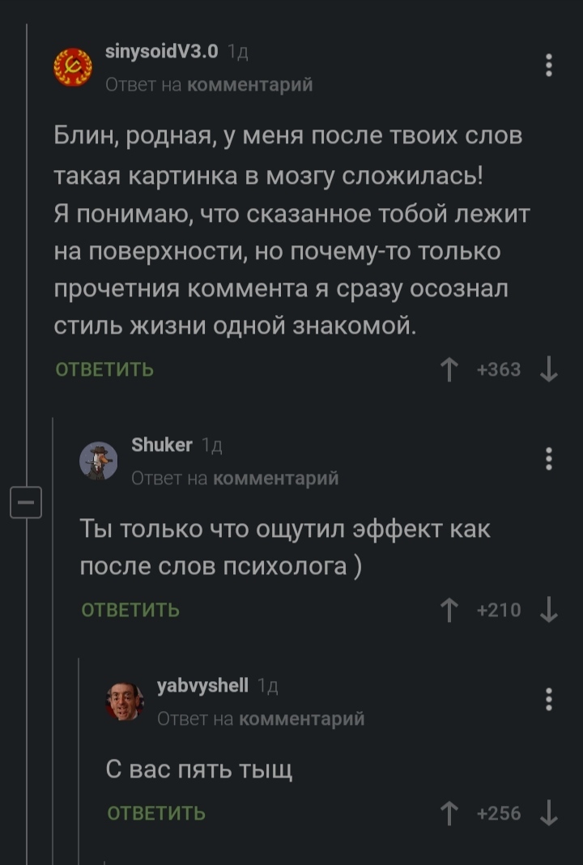583x865 pixels.
Task: Open Shuker username link
Action: (x=162, y=445)
